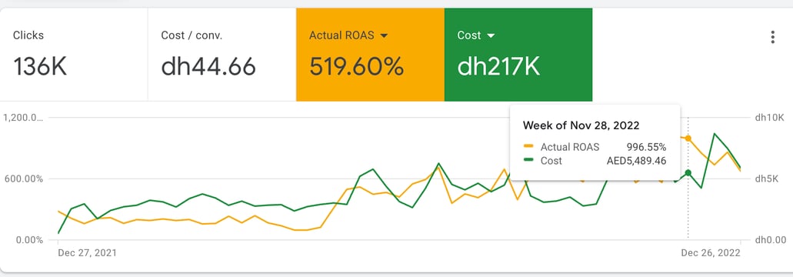Click the Dec 26, 2022 axis label
This screenshot has width=793, height=277.
[x=711, y=252]
